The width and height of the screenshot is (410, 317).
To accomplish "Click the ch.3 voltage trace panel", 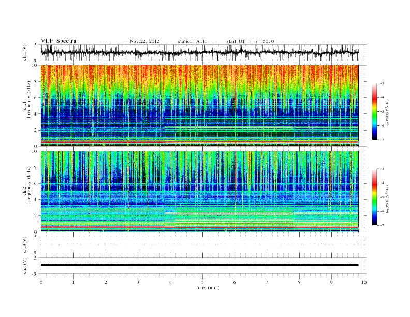I will [x=203, y=244].
